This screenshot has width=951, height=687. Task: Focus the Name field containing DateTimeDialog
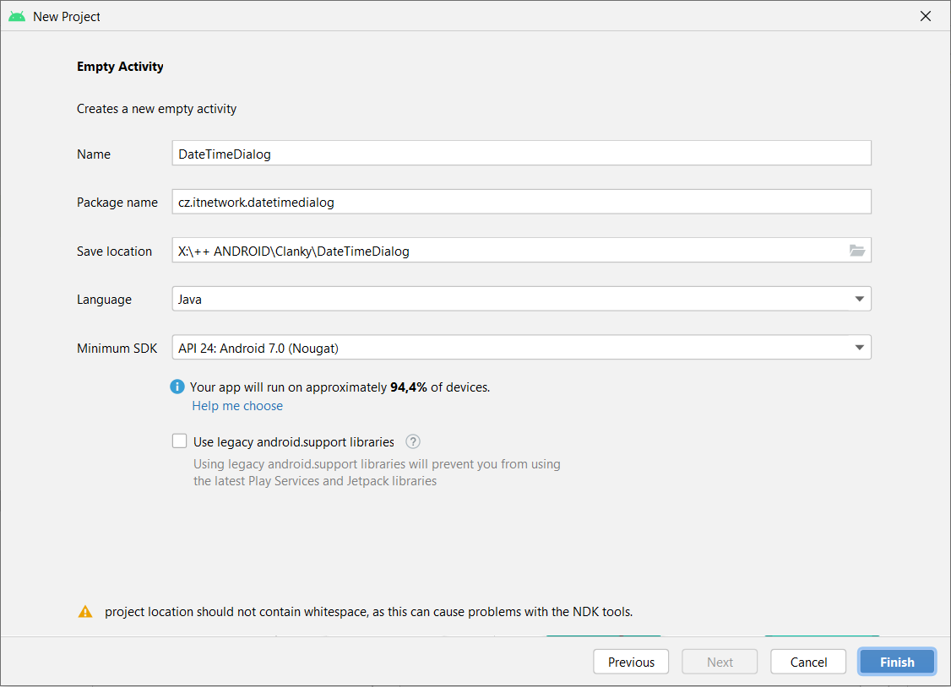coord(520,154)
